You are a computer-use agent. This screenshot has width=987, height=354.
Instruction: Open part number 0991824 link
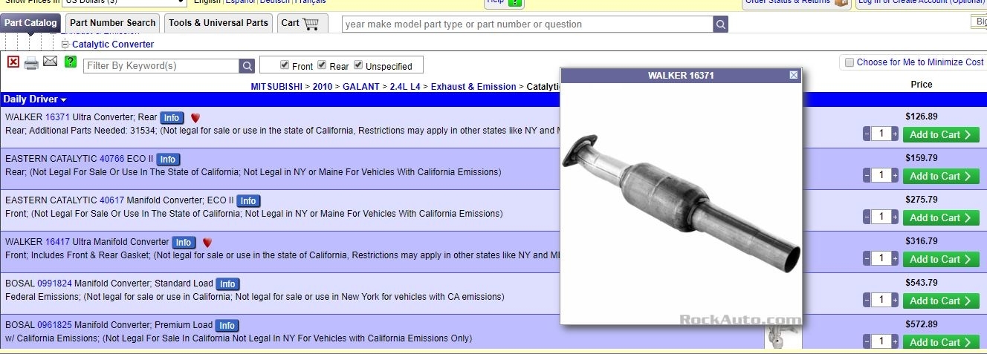(54, 283)
